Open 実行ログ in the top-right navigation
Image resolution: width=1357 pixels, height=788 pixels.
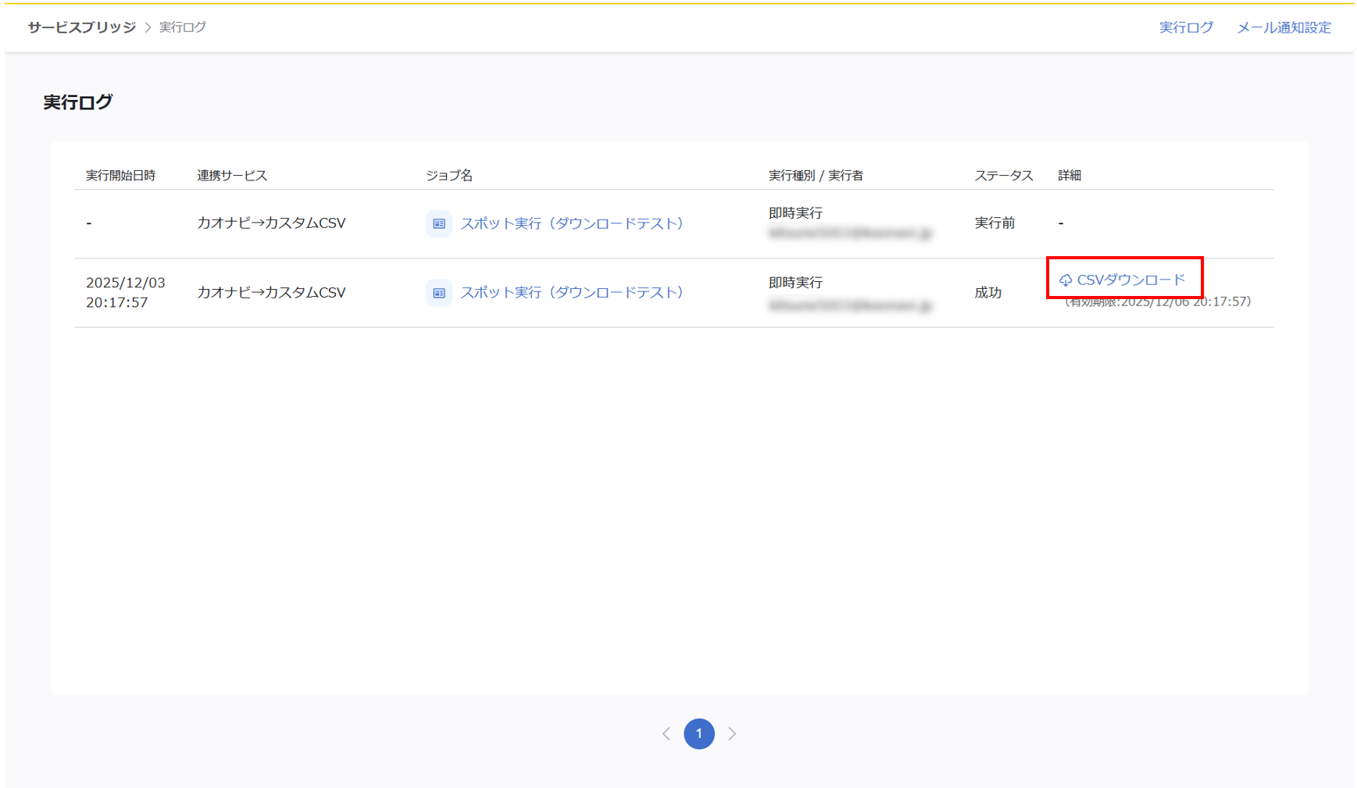[x=1186, y=27]
